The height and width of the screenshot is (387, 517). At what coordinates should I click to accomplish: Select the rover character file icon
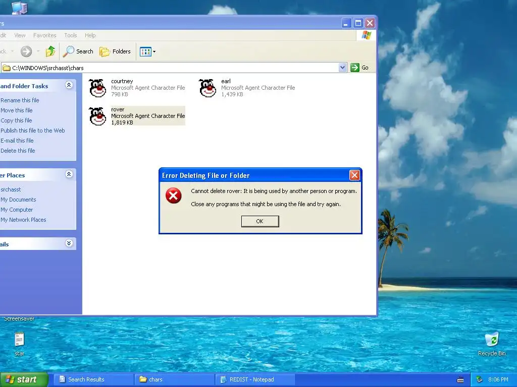[x=98, y=116]
